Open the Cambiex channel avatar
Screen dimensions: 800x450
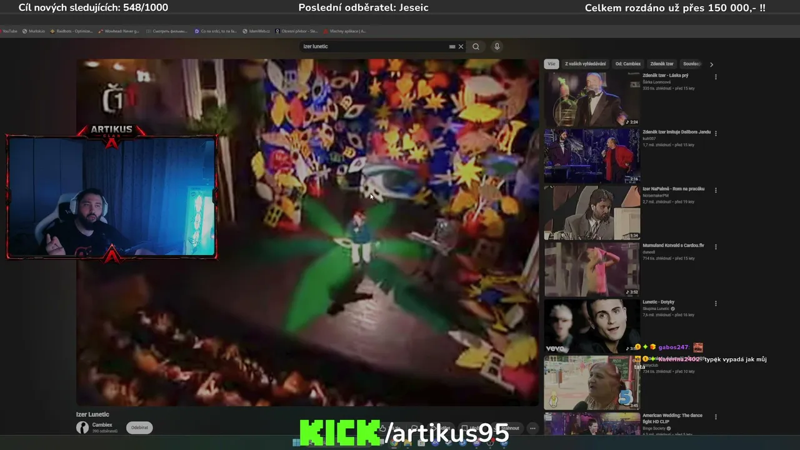click(x=82, y=427)
